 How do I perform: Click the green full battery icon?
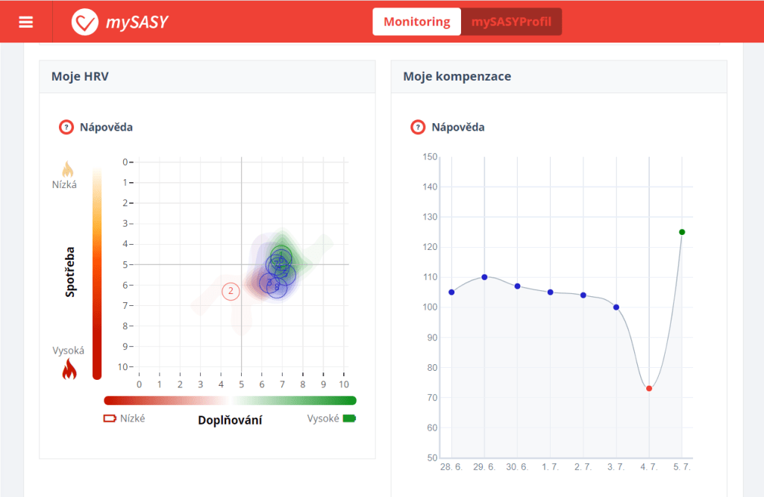pyautogui.click(x=349, y=419)
